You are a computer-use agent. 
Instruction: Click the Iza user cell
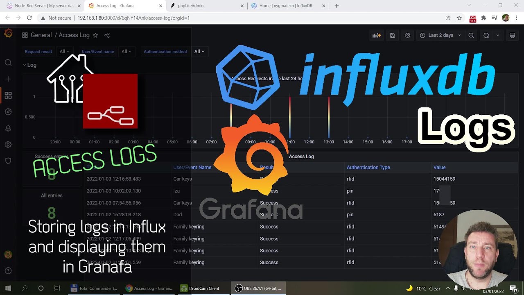176,191
